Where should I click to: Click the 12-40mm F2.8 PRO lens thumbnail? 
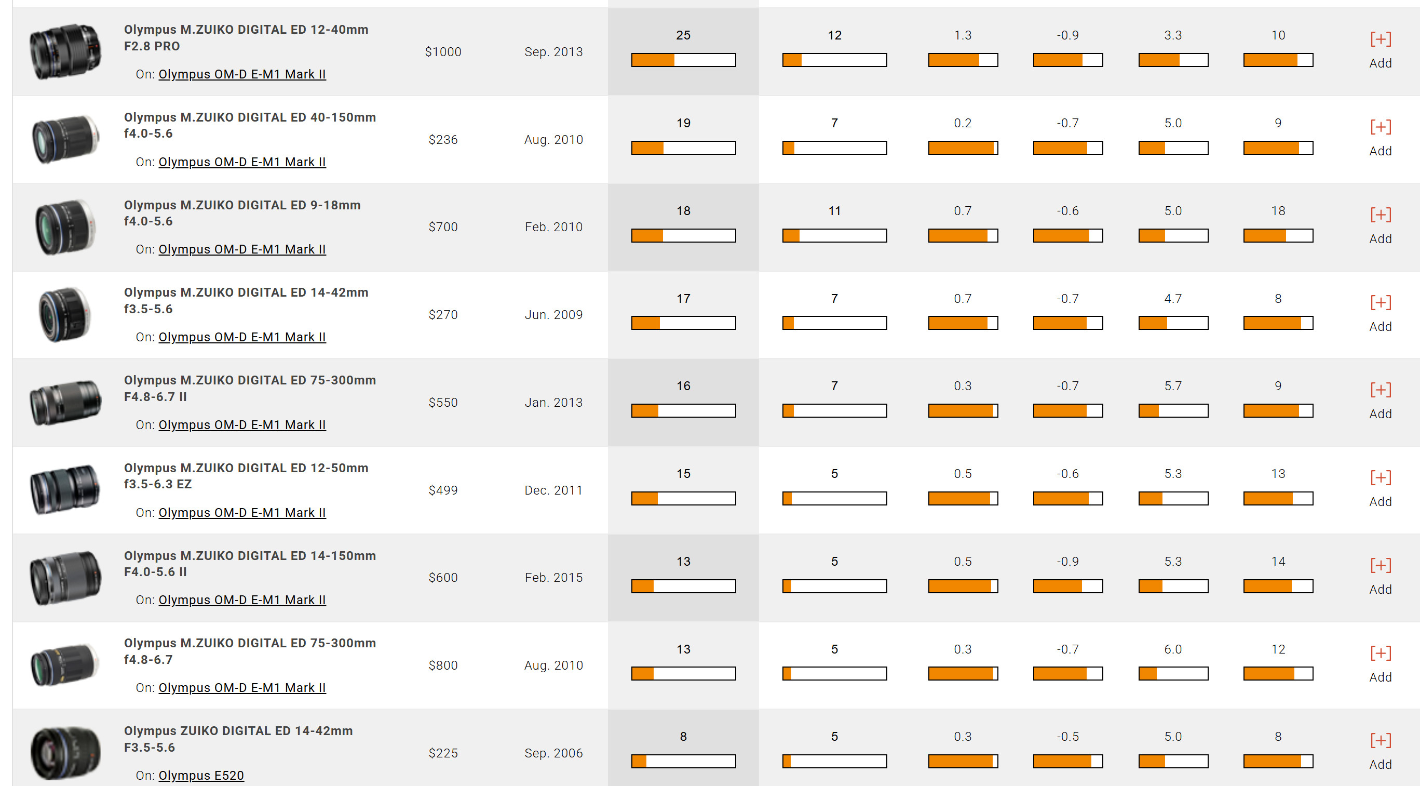pos(65,51)
